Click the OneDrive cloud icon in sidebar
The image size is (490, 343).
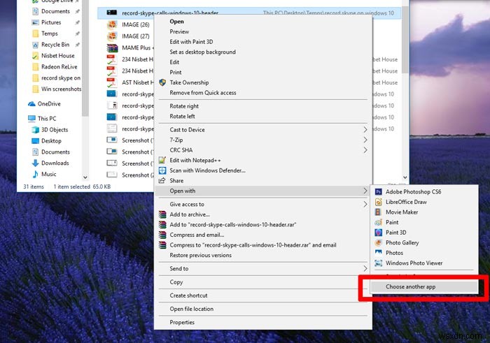(31, 104)
